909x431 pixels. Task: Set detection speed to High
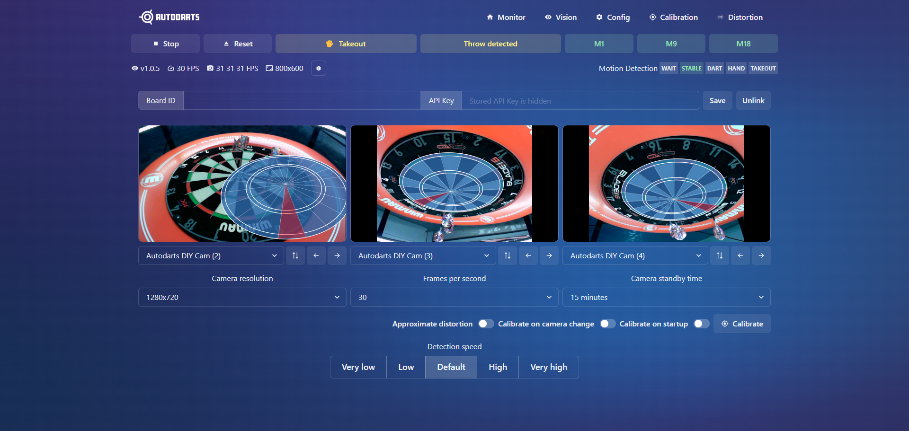[x=498, y=367]
